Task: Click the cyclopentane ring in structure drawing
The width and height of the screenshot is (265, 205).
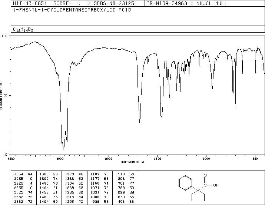Action: tap(198, 196)
